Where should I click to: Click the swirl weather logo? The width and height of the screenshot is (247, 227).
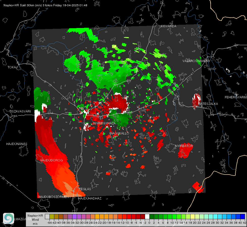[9, 218]
